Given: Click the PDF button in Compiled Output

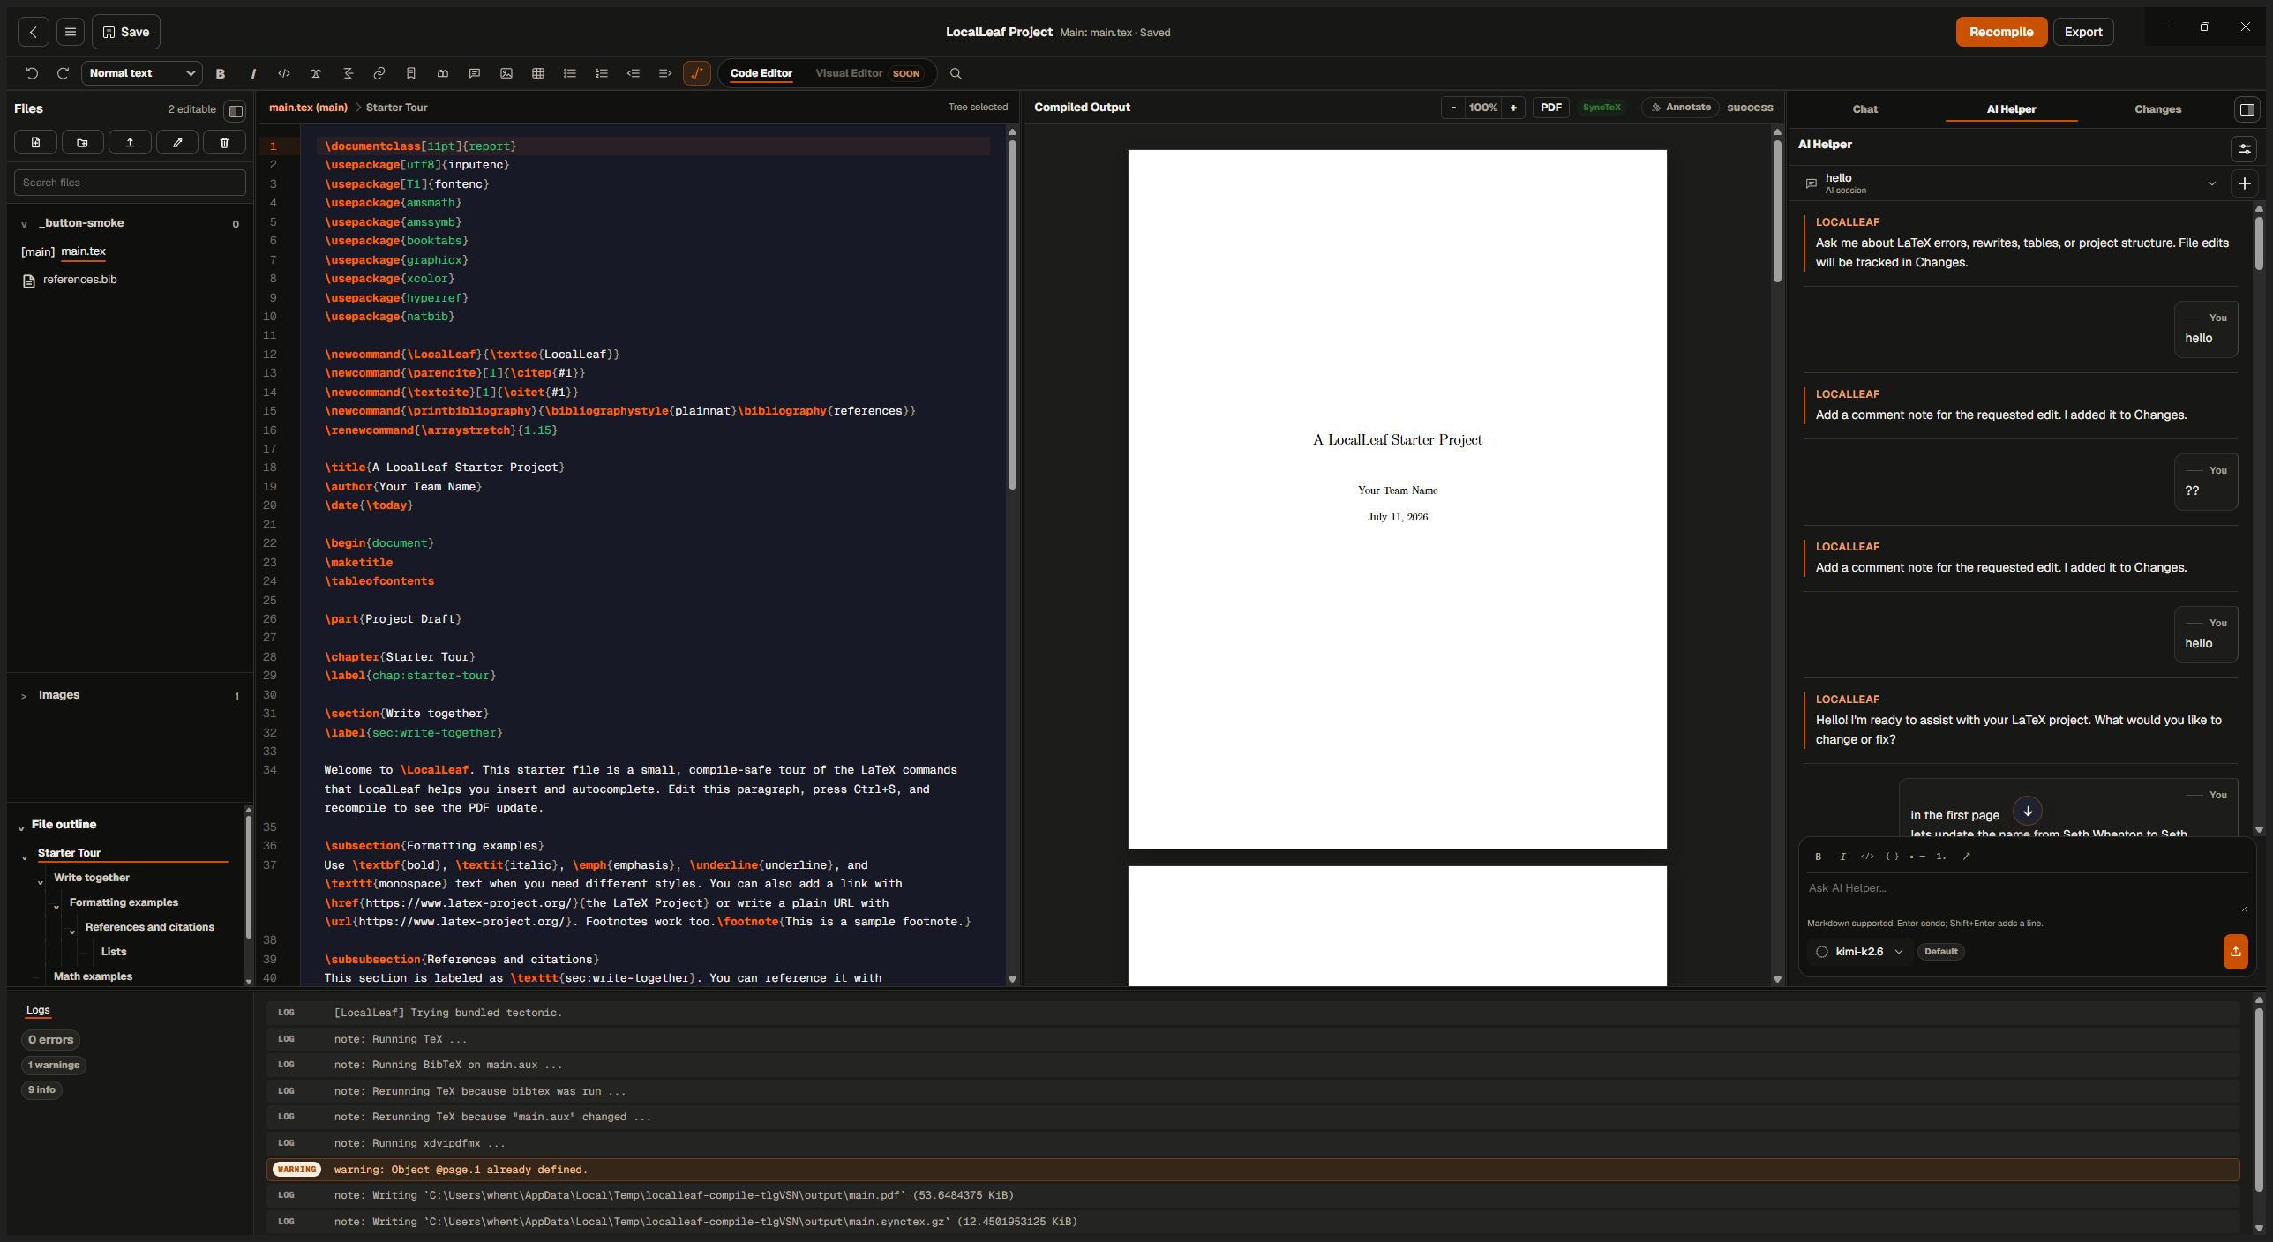Looking at the screenshot, I should (x=1550, y=108).
